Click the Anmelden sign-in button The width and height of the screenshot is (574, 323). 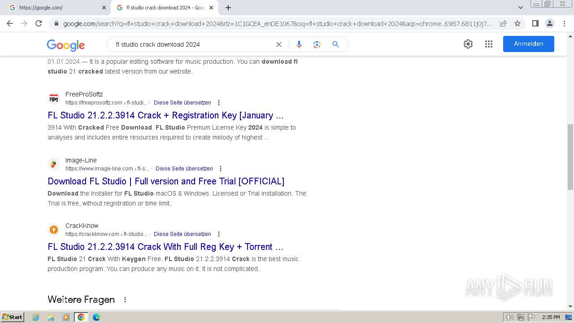529,44
